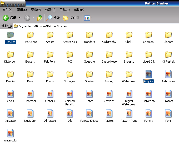The image size is (179, 153).
Task: Select the Sumi-e folder
Action: (89, 77)
